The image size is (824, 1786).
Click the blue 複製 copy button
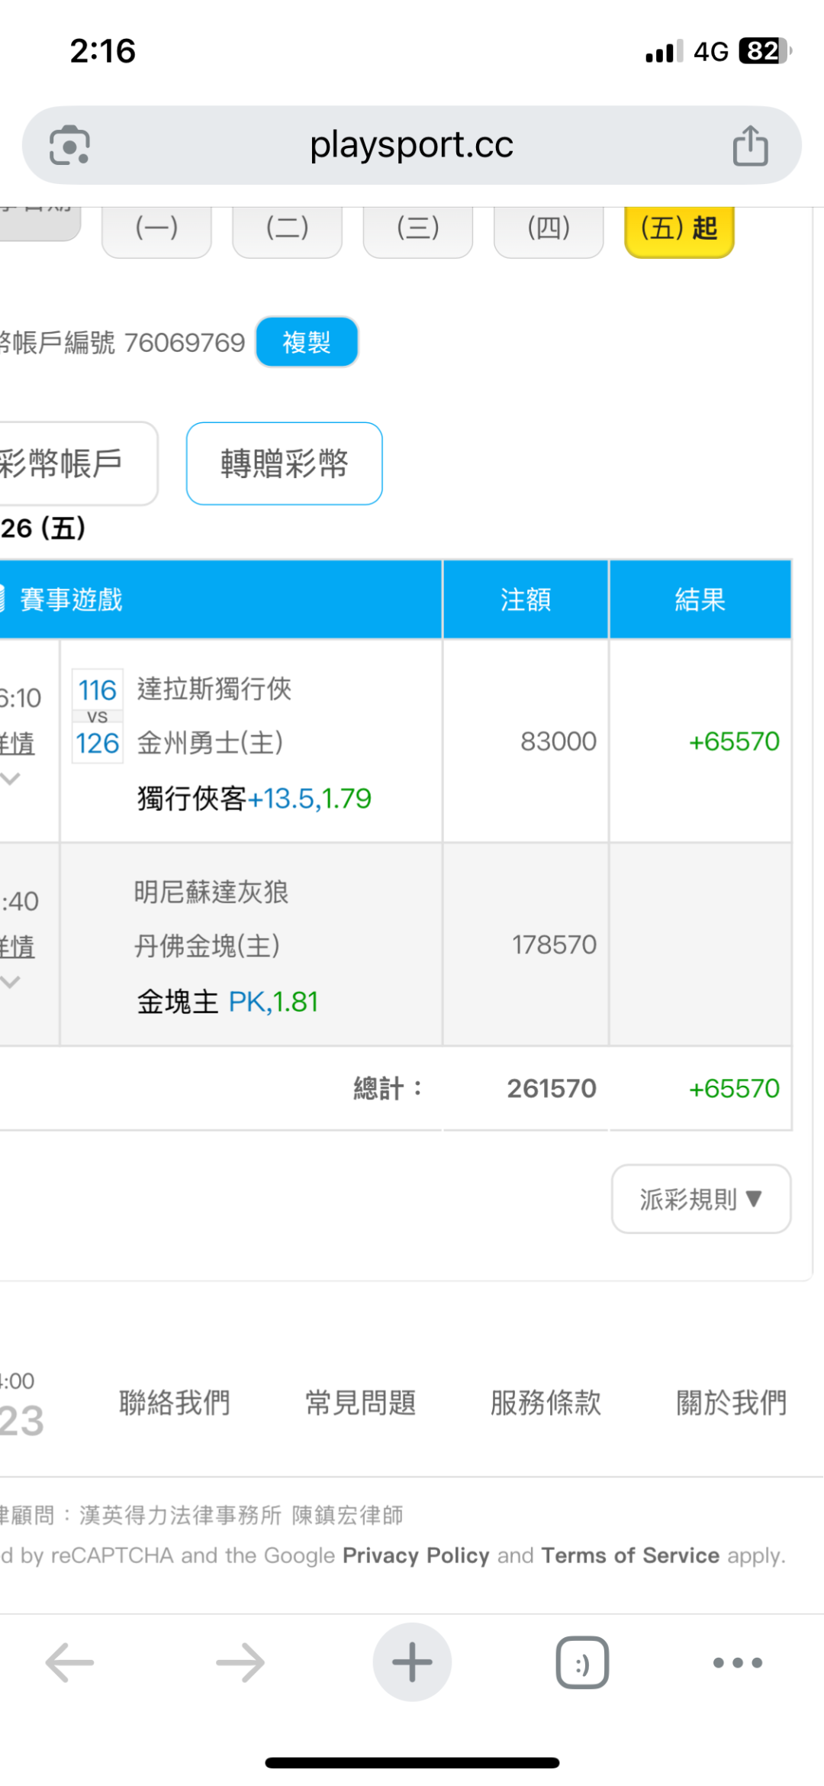click(307, 342)
